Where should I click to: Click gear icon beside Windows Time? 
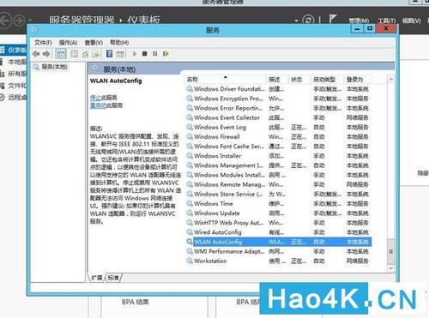[x=190, y=203]
